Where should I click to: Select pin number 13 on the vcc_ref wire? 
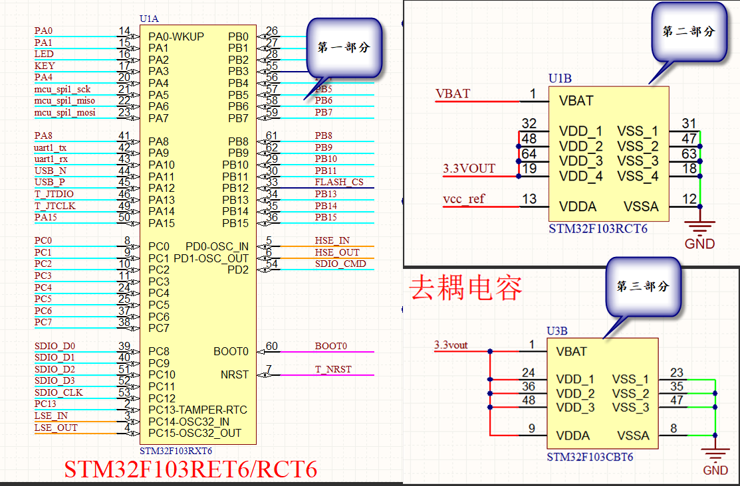pyautogui.click(x=529, y=199)
